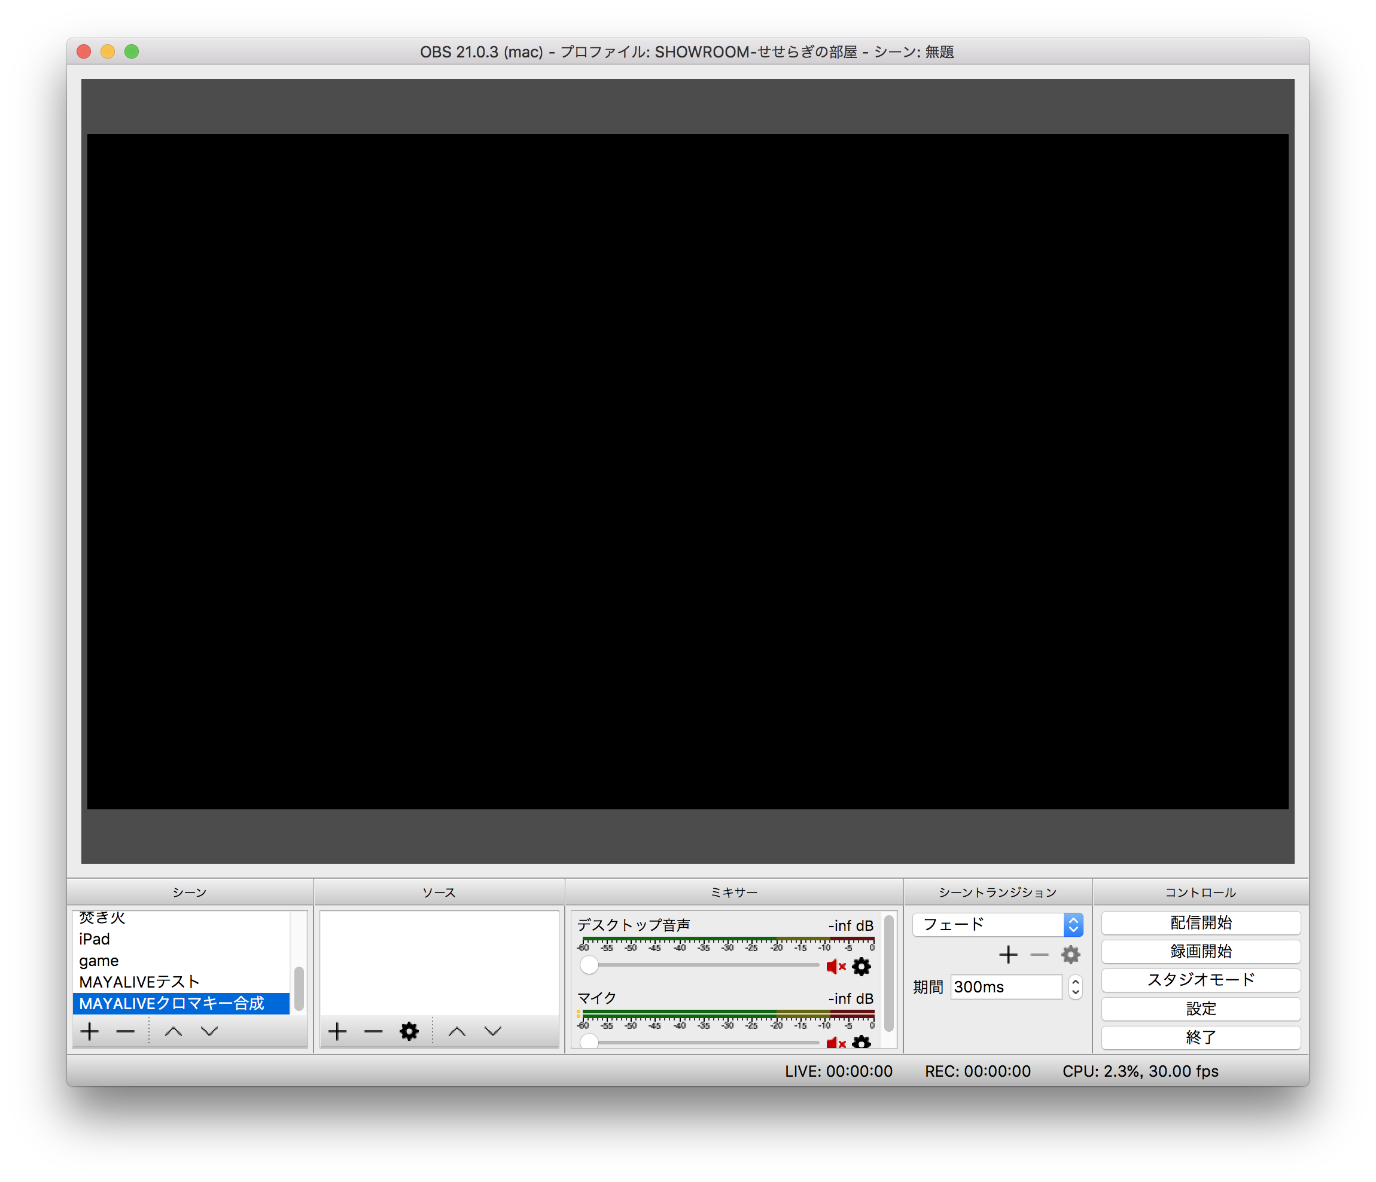Open desktop audio (デスクトップ音声) settings gear
1376x1182 pixels.
click(861, 967)
